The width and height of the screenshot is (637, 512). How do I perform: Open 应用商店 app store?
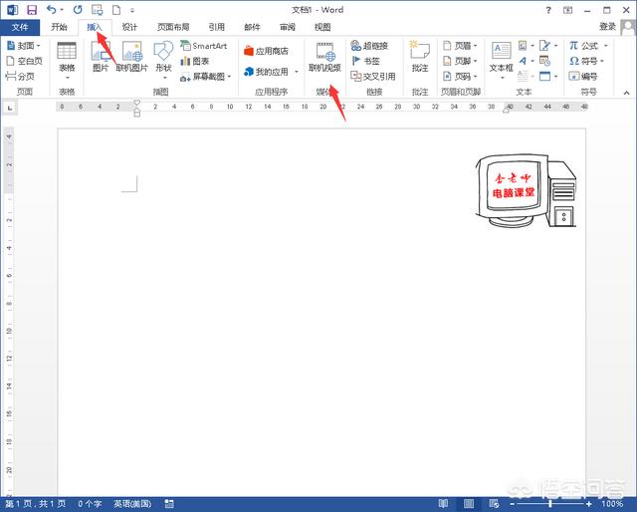266,51
